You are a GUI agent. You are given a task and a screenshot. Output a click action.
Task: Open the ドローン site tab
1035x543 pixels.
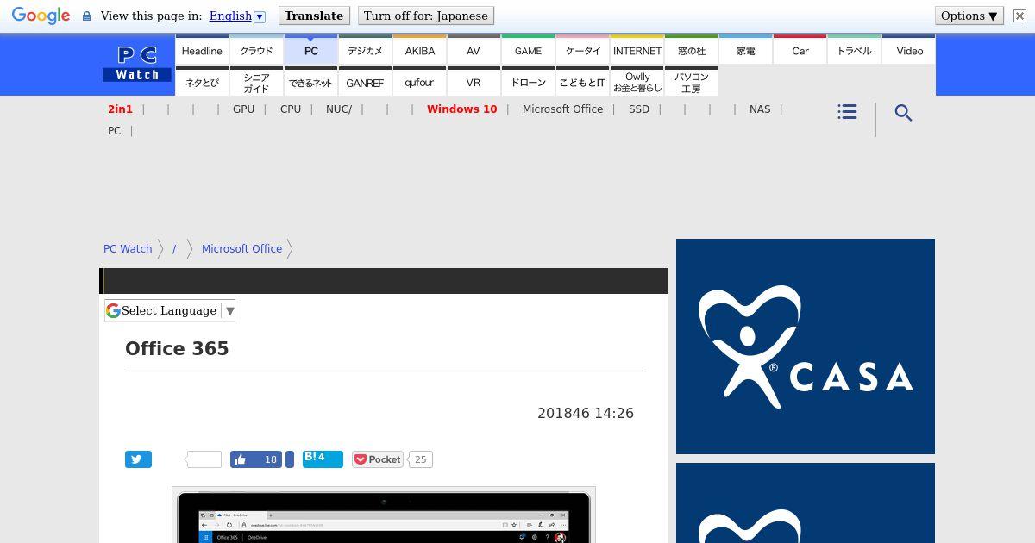(528, 82)
